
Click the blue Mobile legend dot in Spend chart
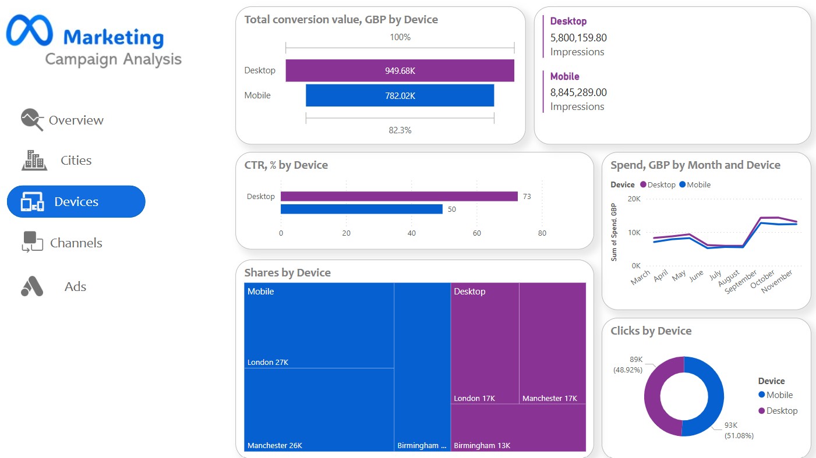coord(682,184)
